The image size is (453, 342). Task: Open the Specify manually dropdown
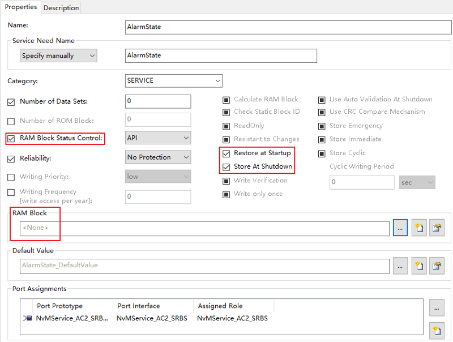pyautogui.click(x=58, y=55)
